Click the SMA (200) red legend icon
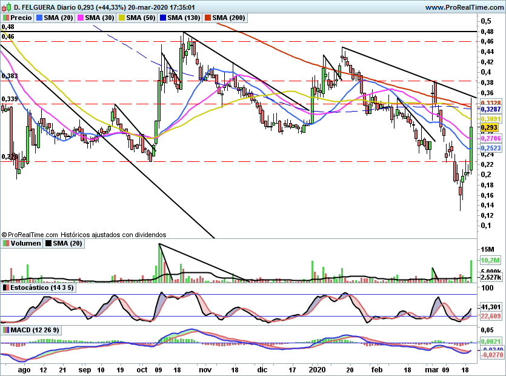The height and width of the screenshot is (376, 506). [x=208, y=18]
